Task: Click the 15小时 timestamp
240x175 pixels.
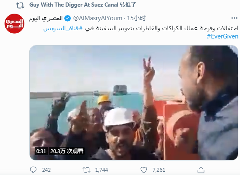Action: (136, 18)
